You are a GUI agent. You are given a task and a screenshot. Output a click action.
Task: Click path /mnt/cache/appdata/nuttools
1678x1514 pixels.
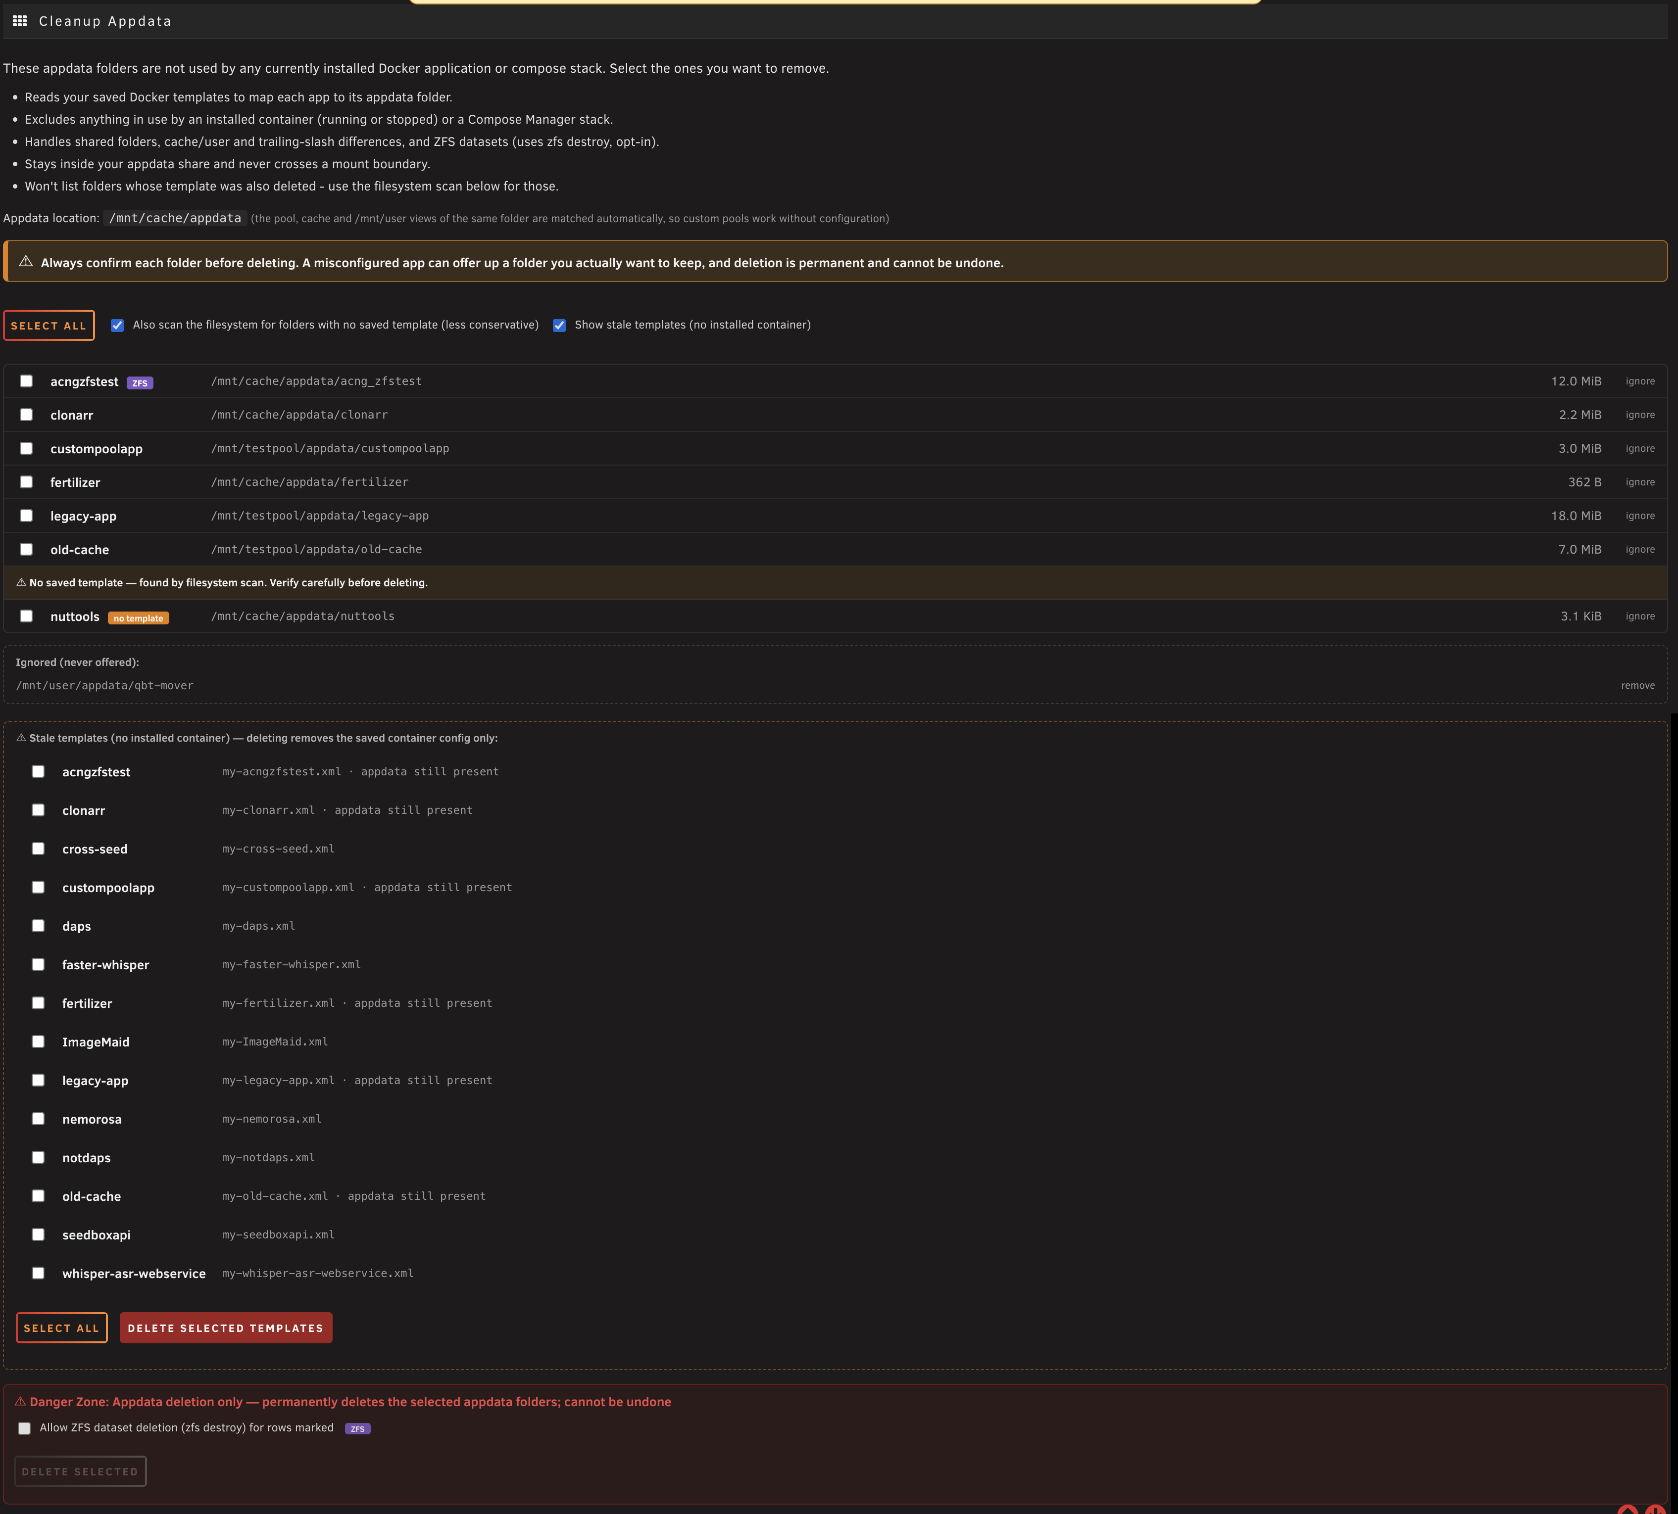303,616
